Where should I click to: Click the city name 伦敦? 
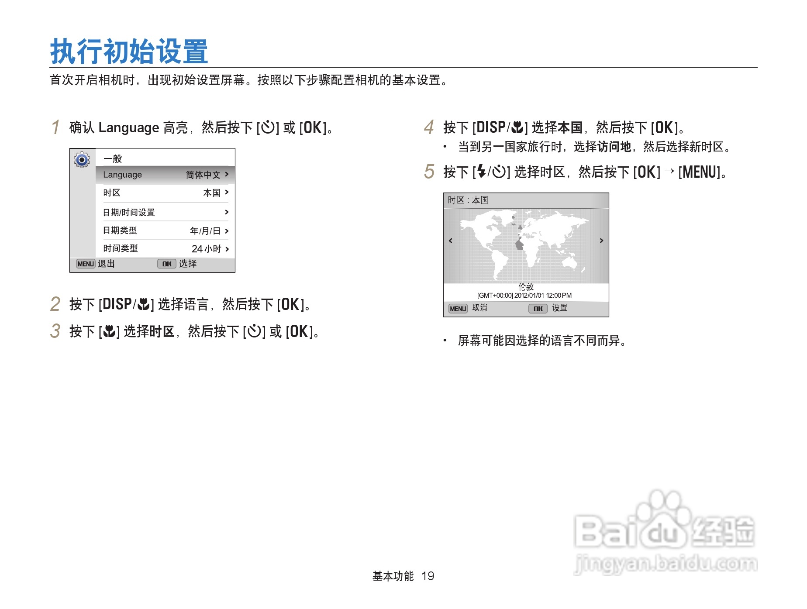click(x=526, y=287)
